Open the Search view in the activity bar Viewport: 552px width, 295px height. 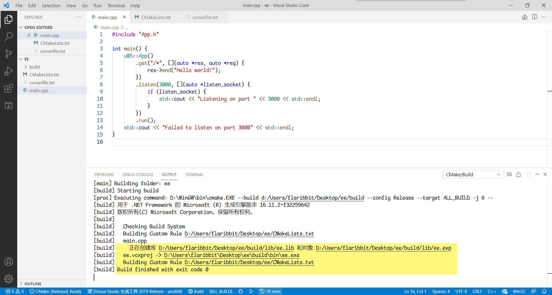click(9, 36)
